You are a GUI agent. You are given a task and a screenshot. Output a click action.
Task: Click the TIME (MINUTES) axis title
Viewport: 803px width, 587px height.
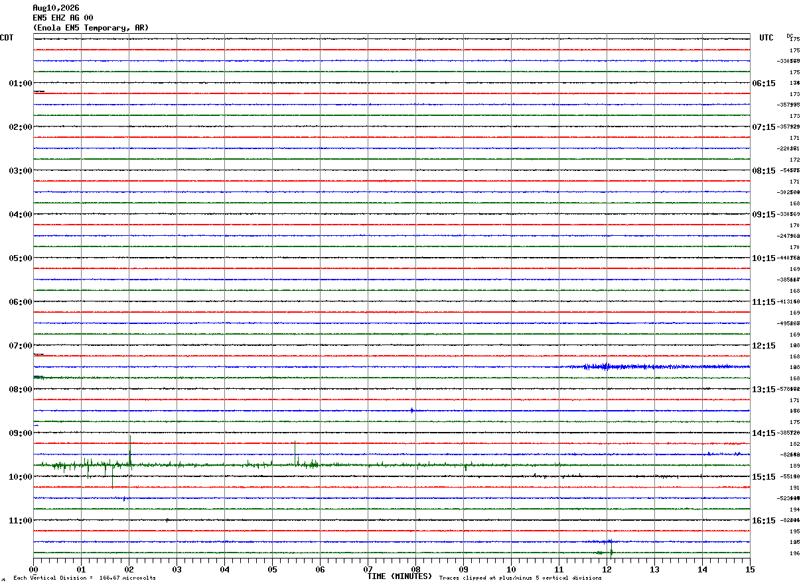pyautogui.click(x=400, y=576)
